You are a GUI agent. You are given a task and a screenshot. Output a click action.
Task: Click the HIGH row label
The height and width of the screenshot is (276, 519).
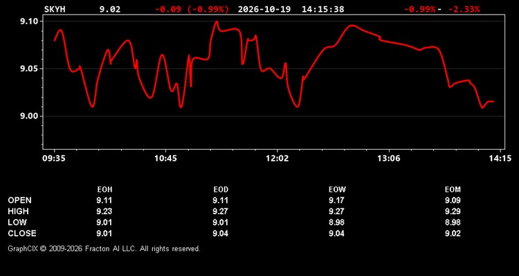click(x=19, y=211)
